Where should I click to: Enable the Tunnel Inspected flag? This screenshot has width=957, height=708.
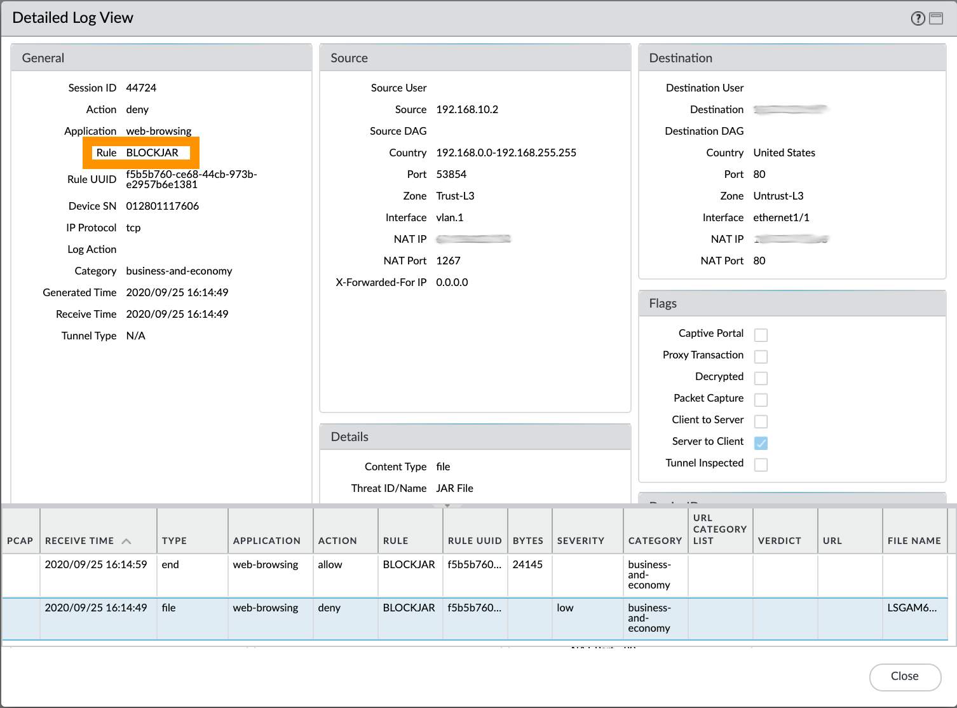(761, 465)
